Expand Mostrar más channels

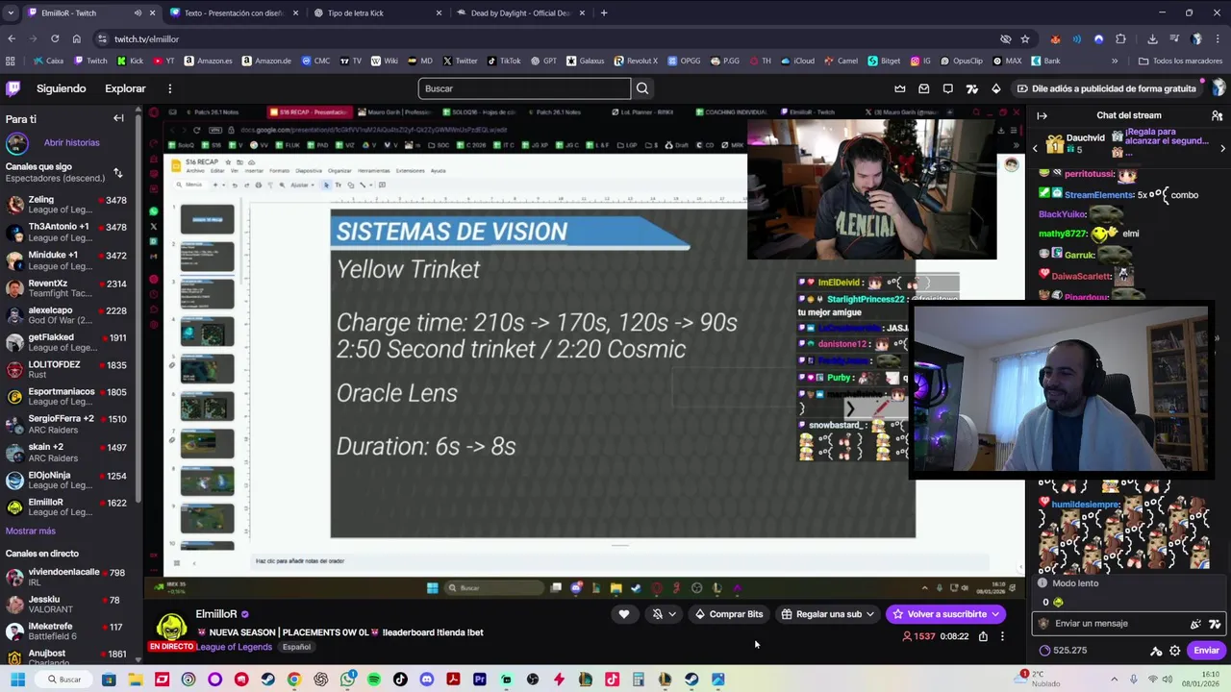click(x=31, y=531)
